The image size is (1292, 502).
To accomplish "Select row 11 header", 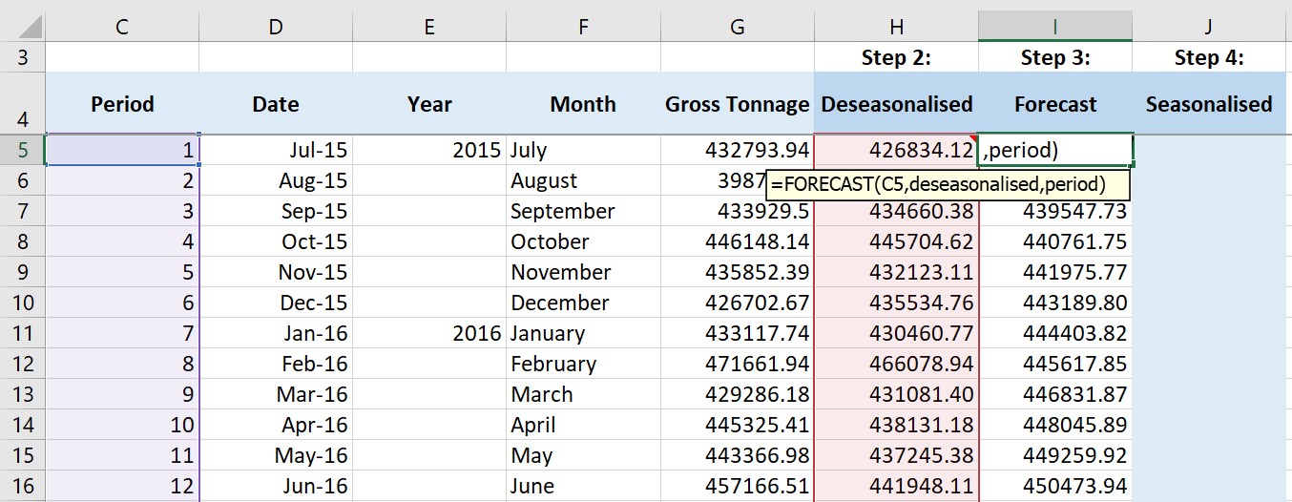I will point(22,333).
